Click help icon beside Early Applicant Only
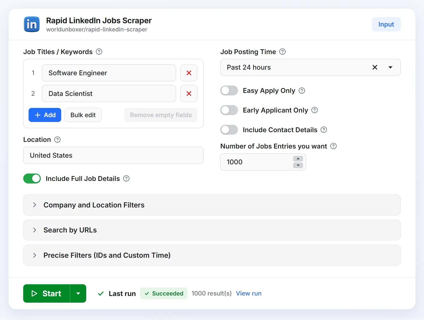The image size is (424, 320). (x=315, y=110)
